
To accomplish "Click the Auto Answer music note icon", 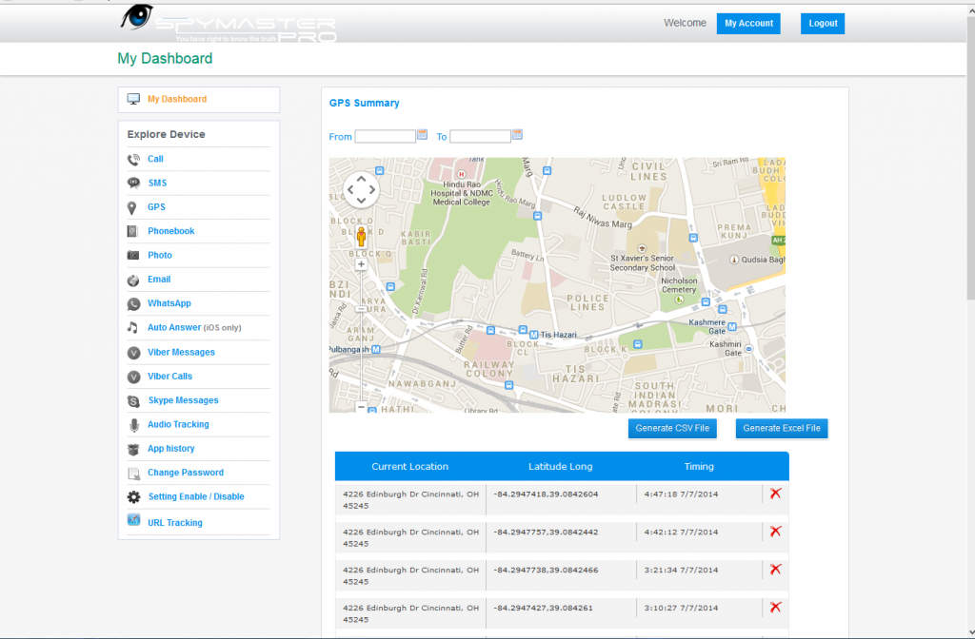I will (x=132, y=327).
